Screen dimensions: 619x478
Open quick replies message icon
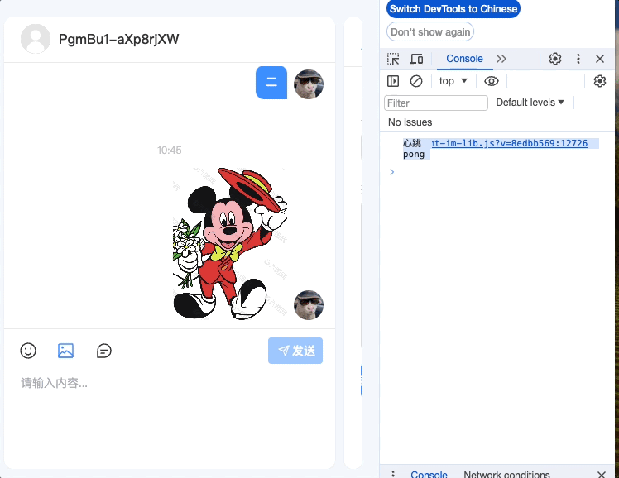tap(103, 351)
